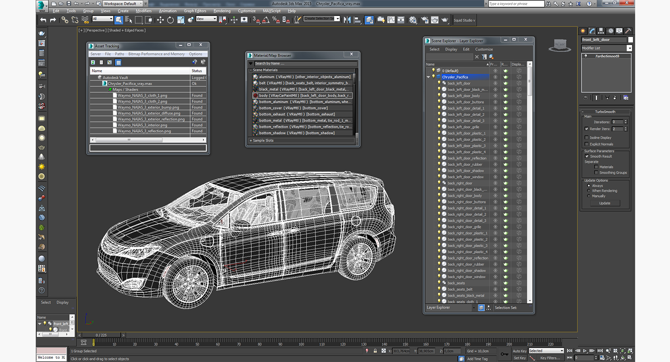Viewport: 670px width, 362px height.
Task: Select Manually update option
Action: coord(589,196)
